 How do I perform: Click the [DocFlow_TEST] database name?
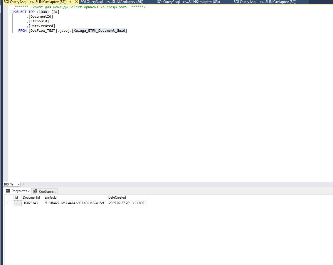tap(43, 31)
